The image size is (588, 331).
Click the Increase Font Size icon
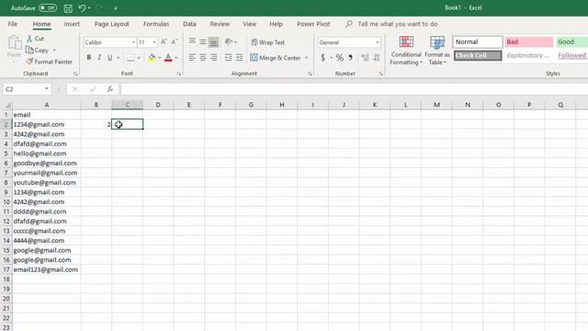coord(164,42)
